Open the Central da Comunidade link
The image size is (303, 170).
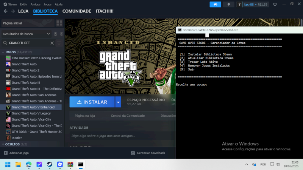(x=128, y=116)
